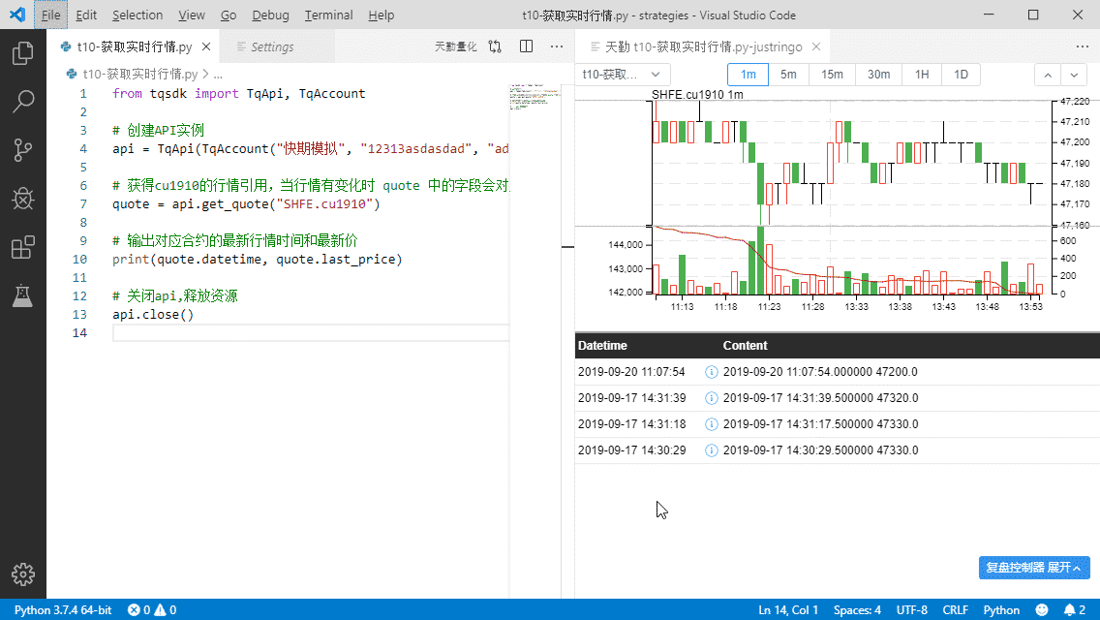
Task: Open the t10-获取... strategy dropdown
Action: coord(623,75)
